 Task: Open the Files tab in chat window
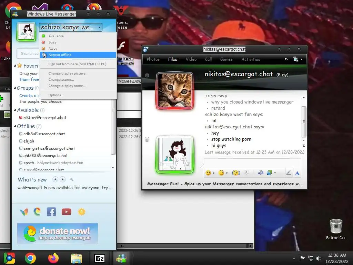point(173,59)
